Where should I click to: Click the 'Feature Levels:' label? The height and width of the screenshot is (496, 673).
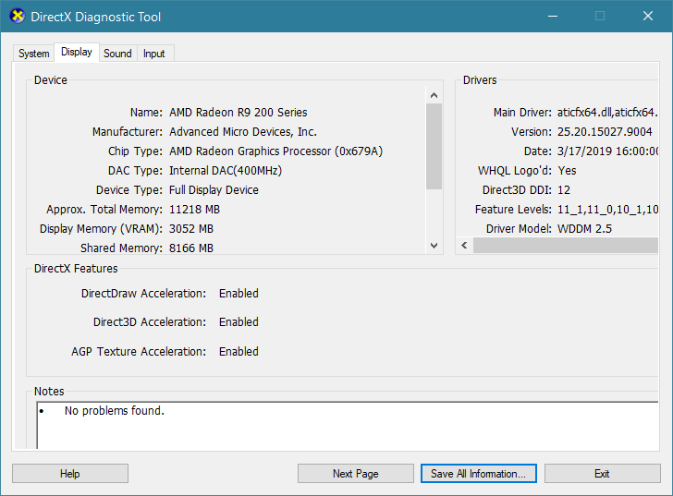point(513,209)
